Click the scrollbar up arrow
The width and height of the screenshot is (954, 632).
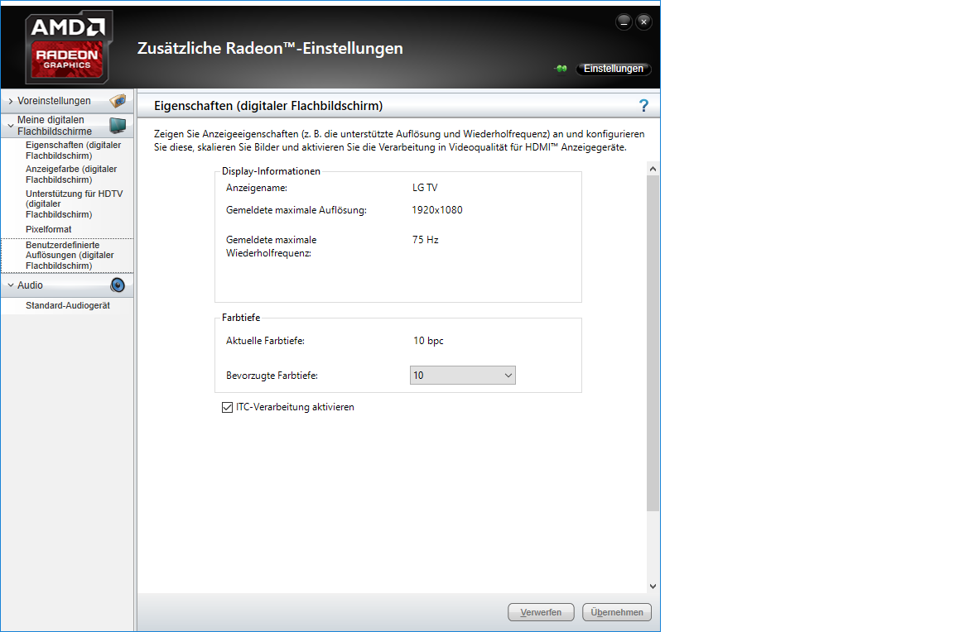click(x=653, y=169)
